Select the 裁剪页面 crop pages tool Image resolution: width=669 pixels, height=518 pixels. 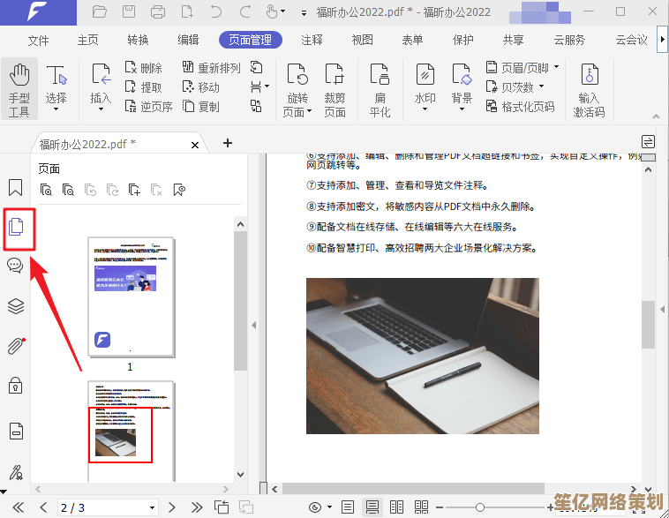pyautogui.click(x=334, y=88)
